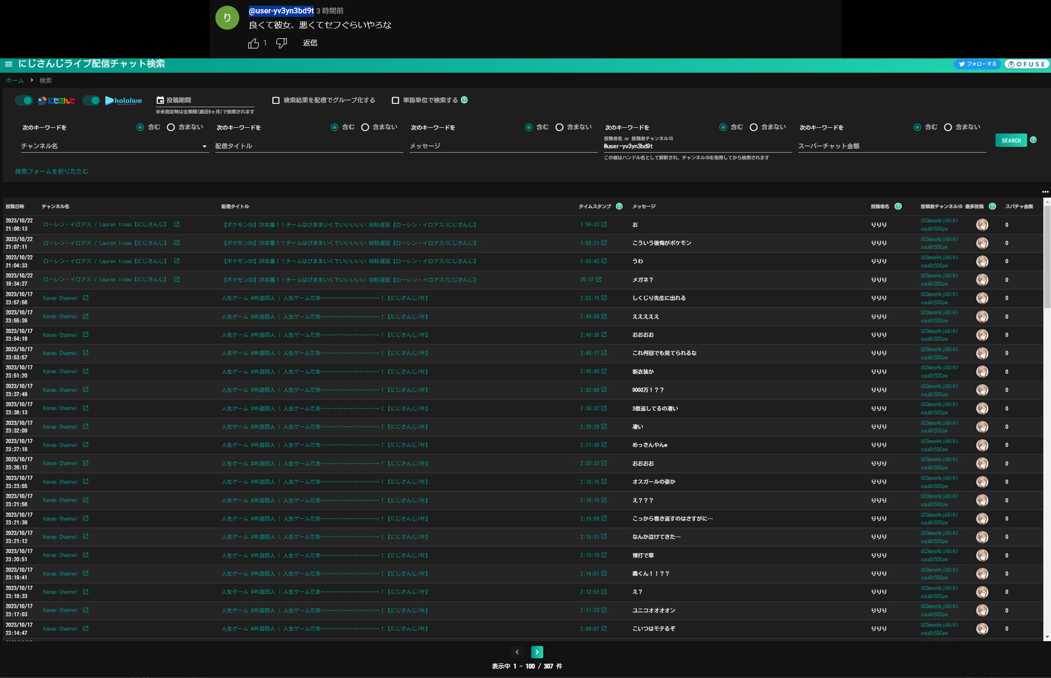Toggle the hololive switch
The image size is (1051, 678).
click(91, 100)
